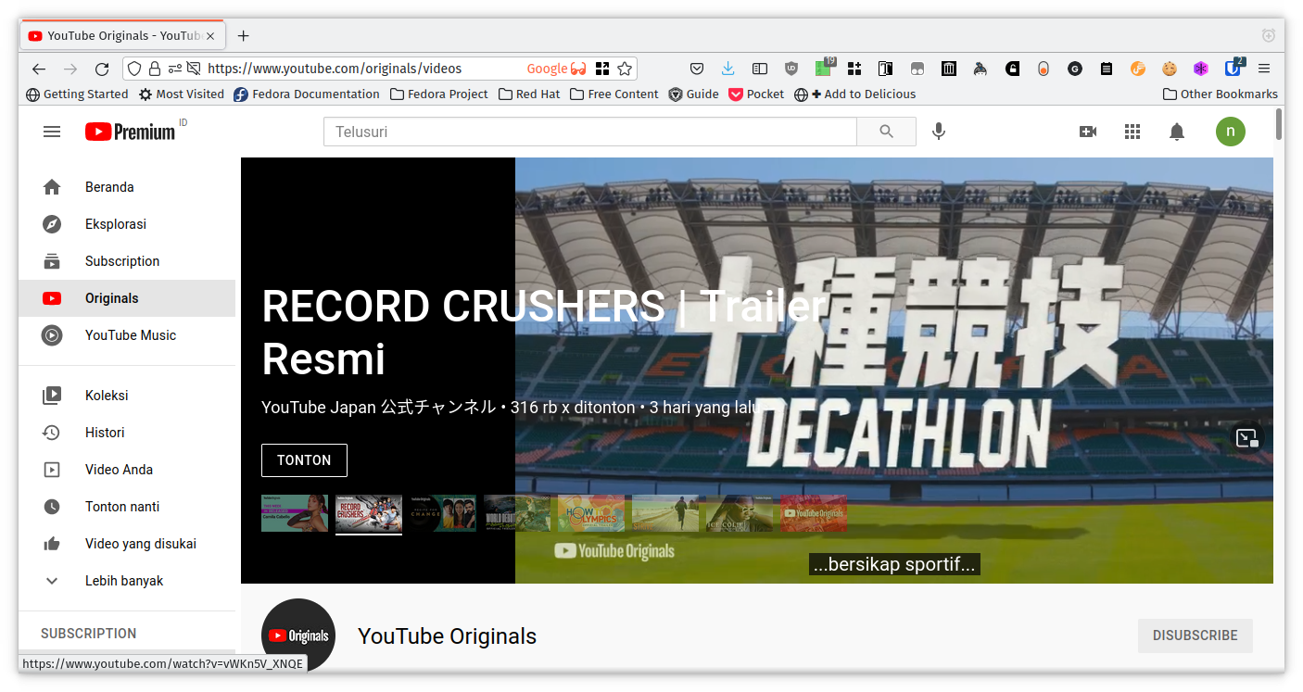Expand Lebih banyak in sidebar
The width and height of the screenshot is (1303, 692).
[x=127, y=581]
